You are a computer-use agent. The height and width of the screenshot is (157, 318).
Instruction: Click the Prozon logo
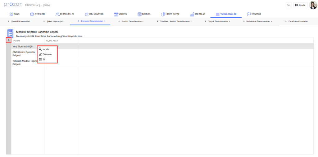(x=12, y=5)
